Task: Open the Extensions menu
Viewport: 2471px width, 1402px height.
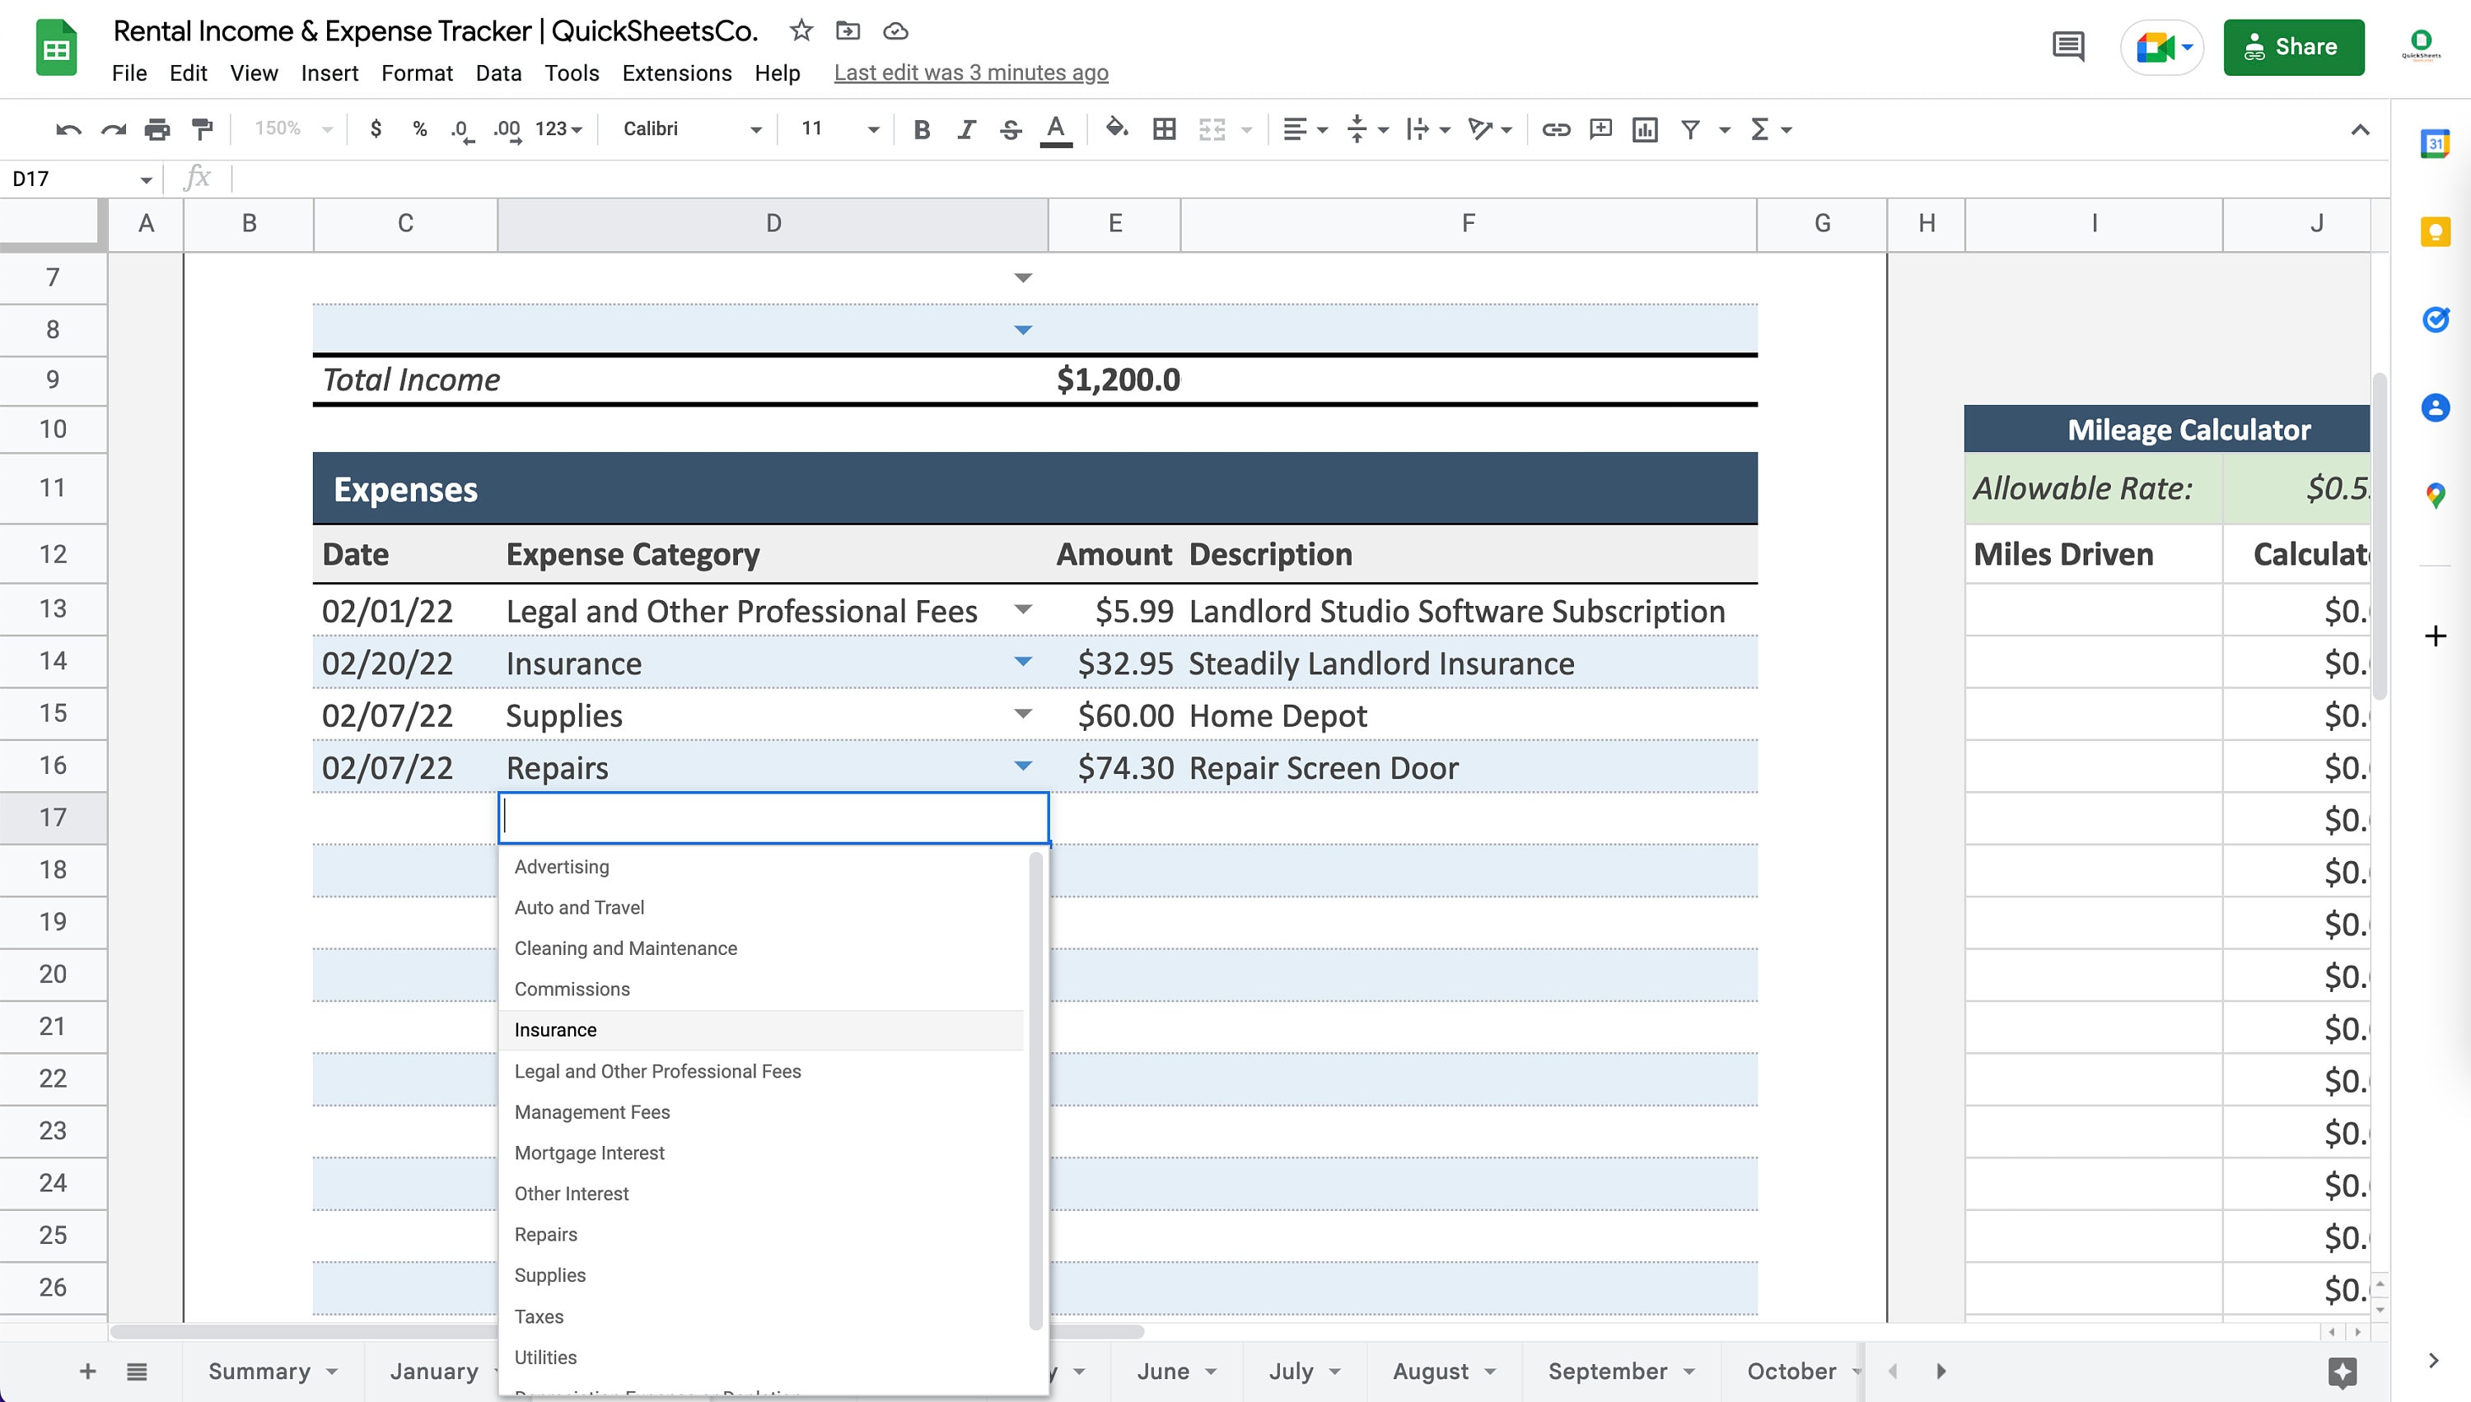Action: (x=676, y=73)
